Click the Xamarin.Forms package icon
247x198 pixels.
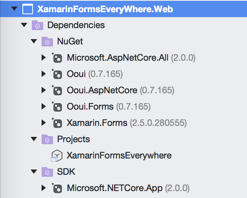click(x=57, y=123)
